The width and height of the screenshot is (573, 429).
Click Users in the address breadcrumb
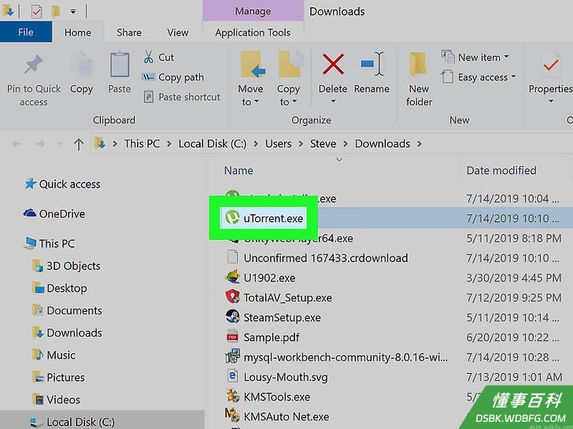(x=279, y=143)
